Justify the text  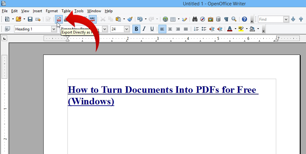pyautogui.click(x=186, y=29)
